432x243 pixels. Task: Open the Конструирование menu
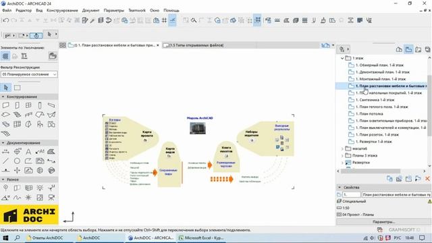click(x=62, y=10)
